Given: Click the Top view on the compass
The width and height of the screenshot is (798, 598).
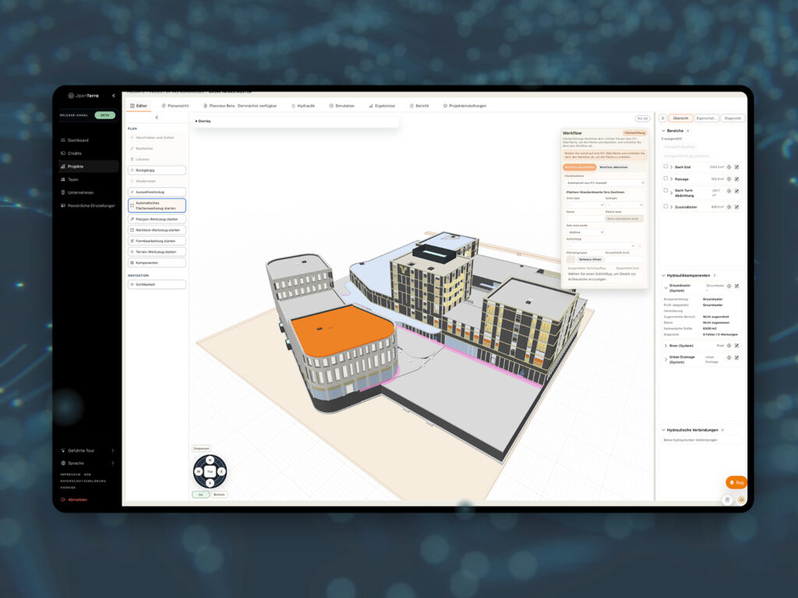Looking at the screenshot, I should click(x=210, y=472).
